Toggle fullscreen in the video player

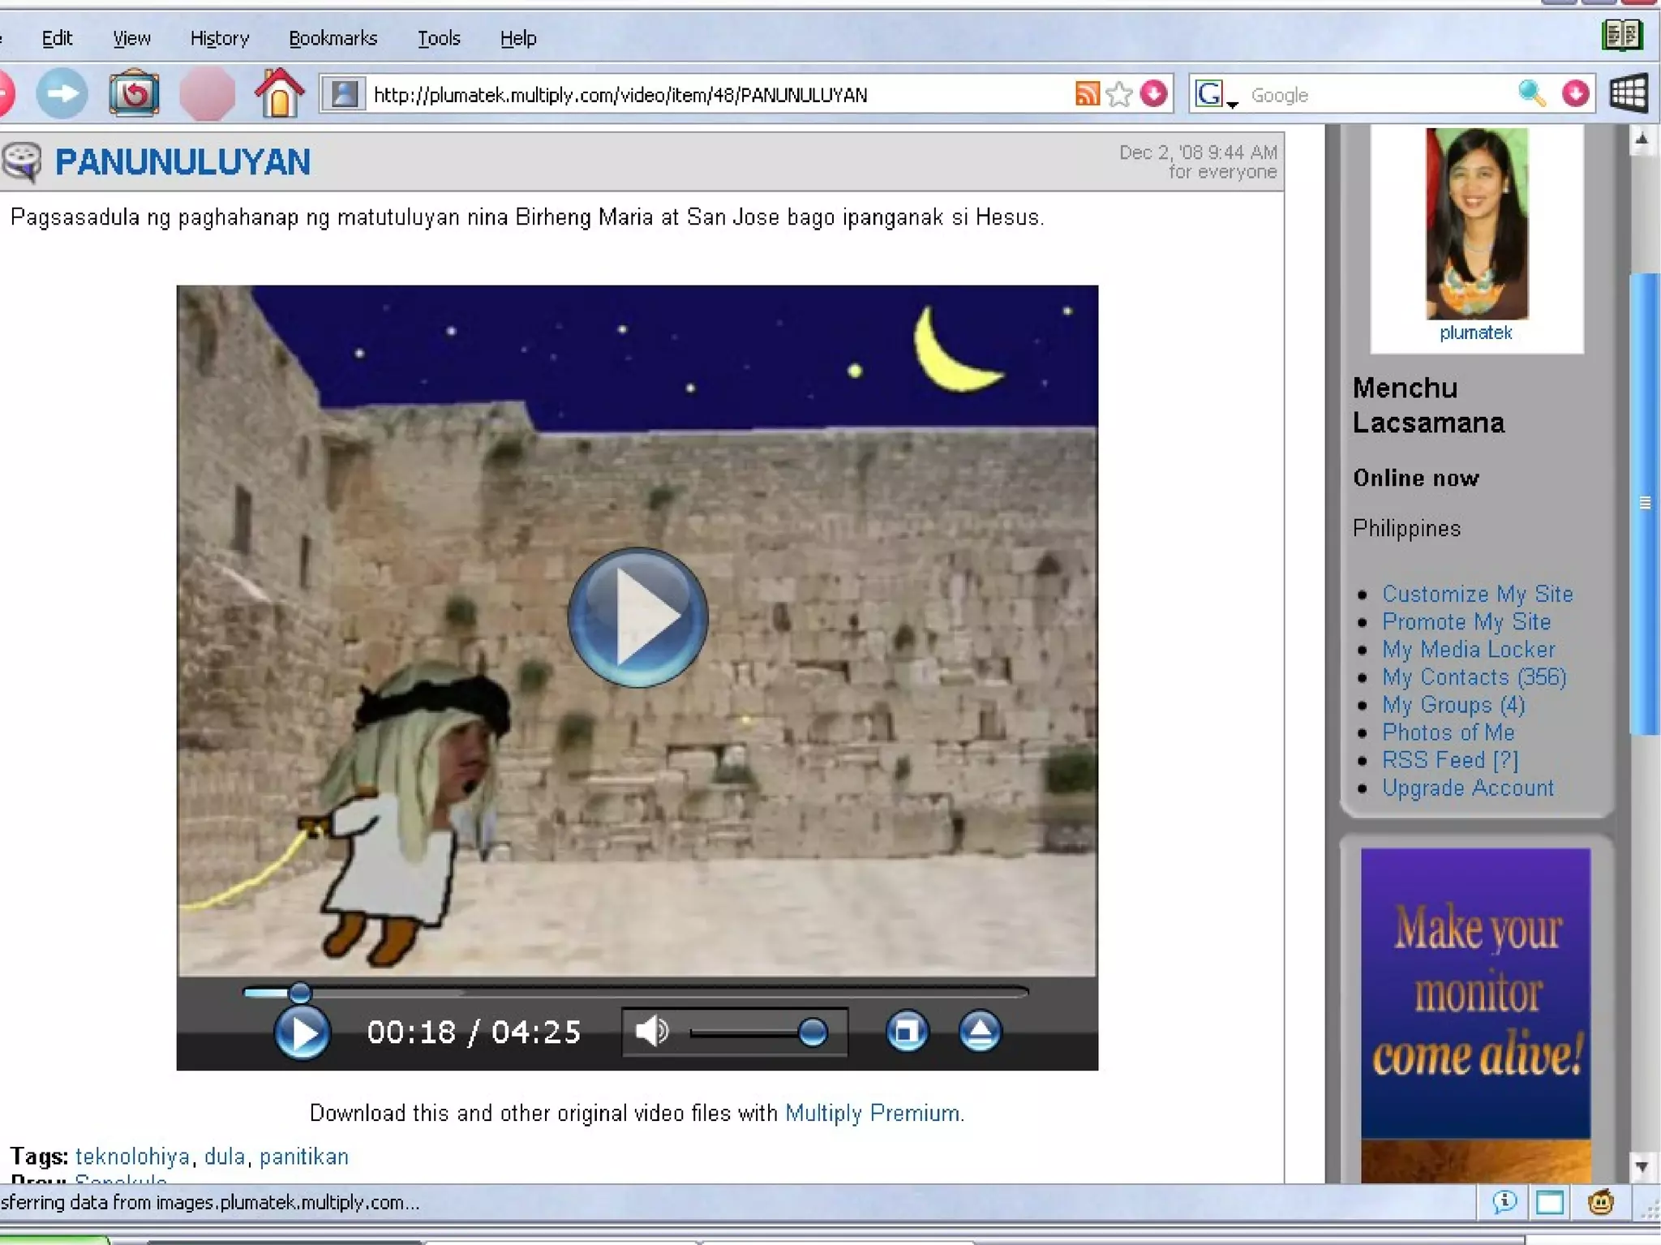(x=907, y=1032)
